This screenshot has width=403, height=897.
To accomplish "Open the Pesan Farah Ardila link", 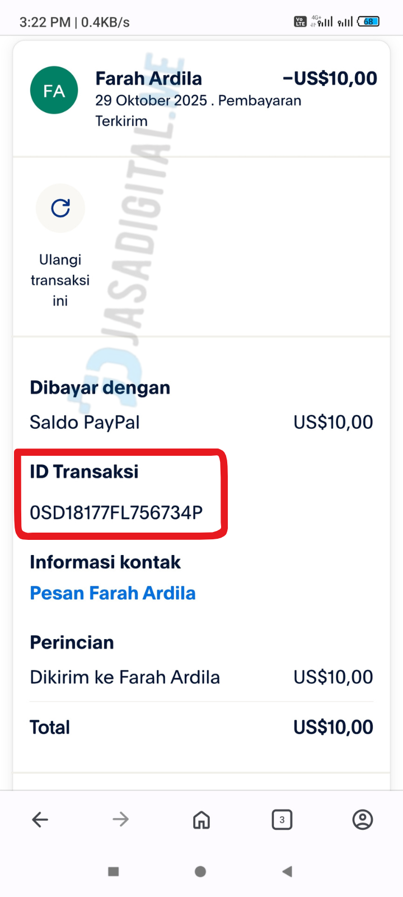I will [113, 593].
